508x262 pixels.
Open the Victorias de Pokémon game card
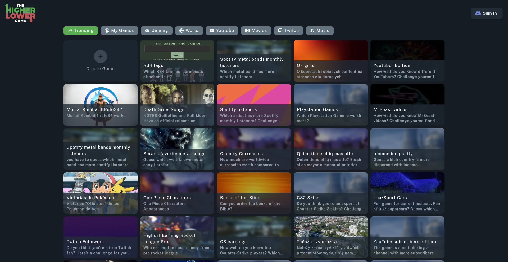100,193
